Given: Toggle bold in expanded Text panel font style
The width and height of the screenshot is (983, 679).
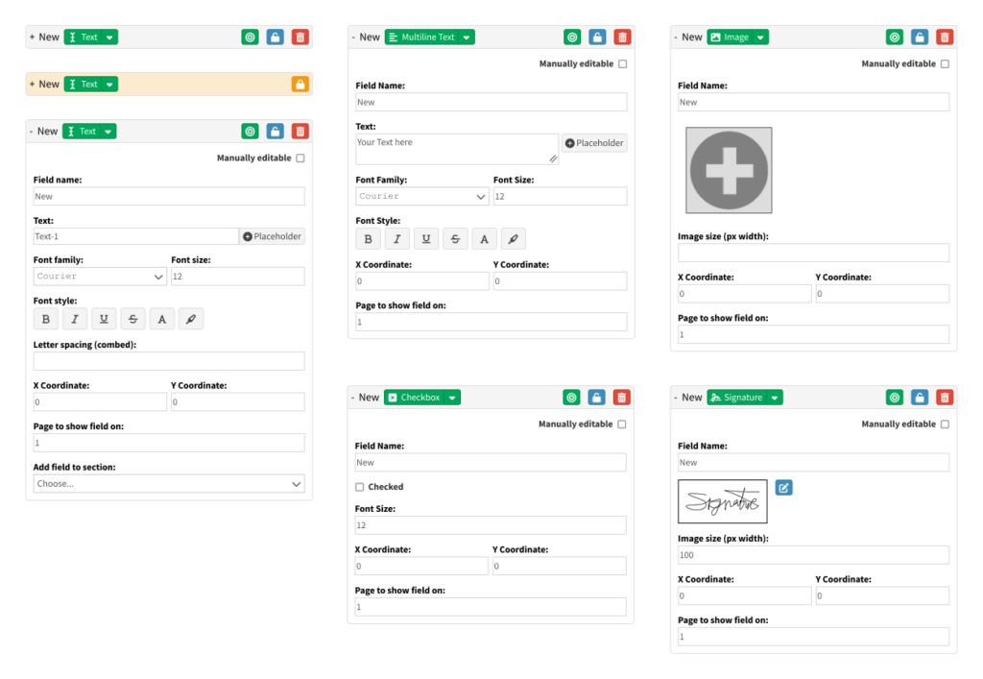Looking at the screenshot, I should (x=46, y=319).
